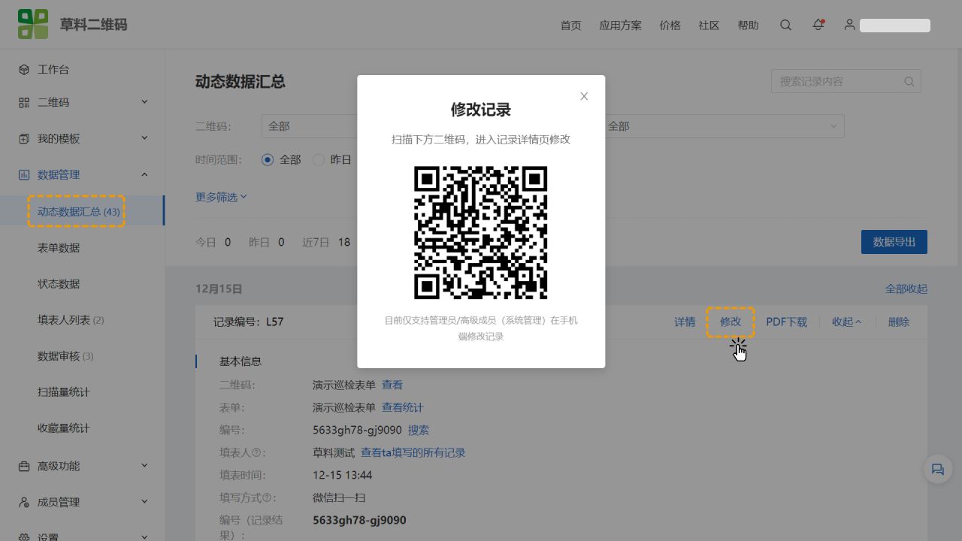Expand the 高级功能 sidebar menu

[x=144, y=465]
